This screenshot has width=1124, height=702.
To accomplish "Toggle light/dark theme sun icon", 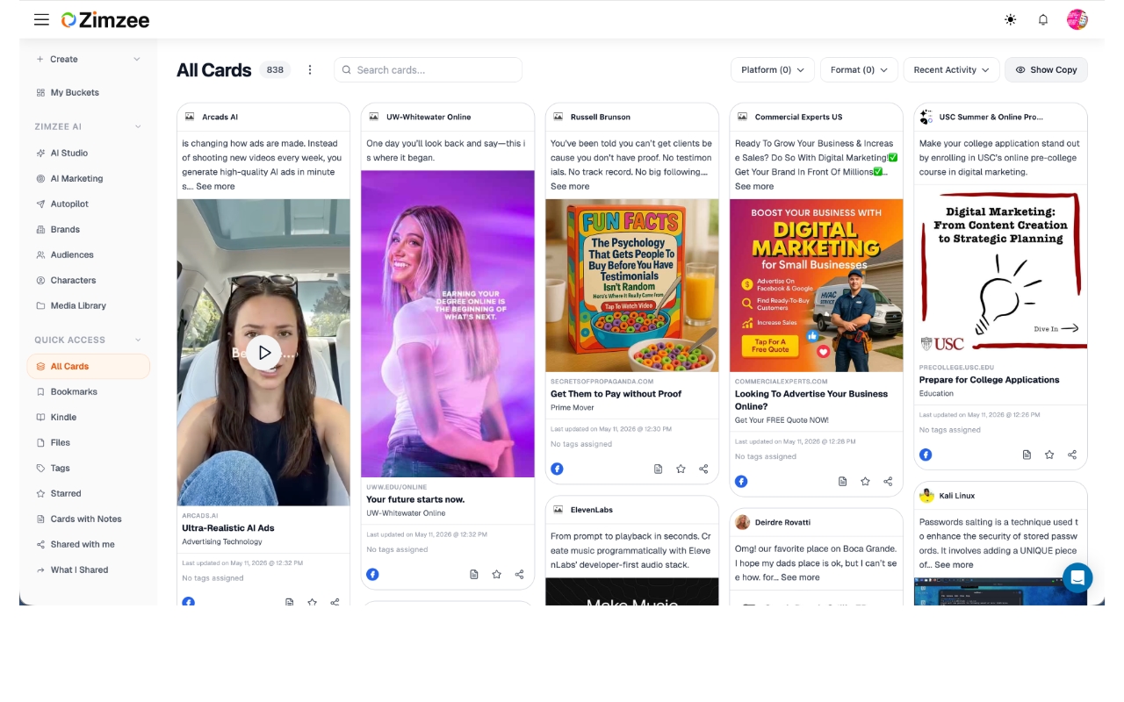I will (1011, 19).
